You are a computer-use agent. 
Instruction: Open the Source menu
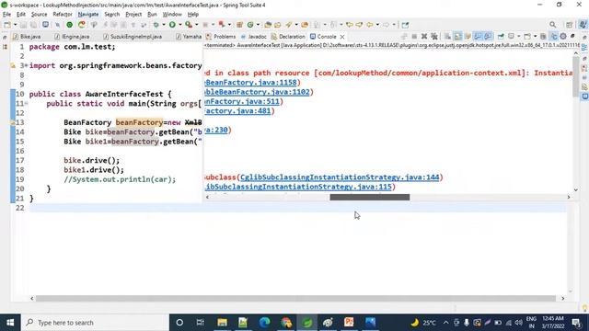coord(39,15)
